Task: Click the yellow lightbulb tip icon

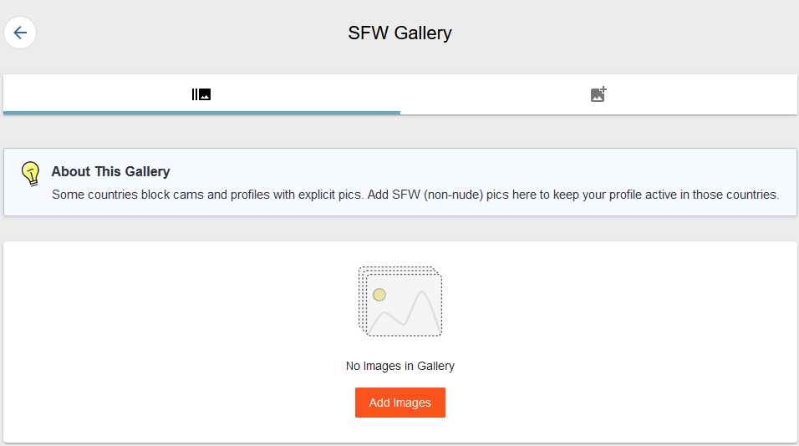Action: tap(31, 174)
